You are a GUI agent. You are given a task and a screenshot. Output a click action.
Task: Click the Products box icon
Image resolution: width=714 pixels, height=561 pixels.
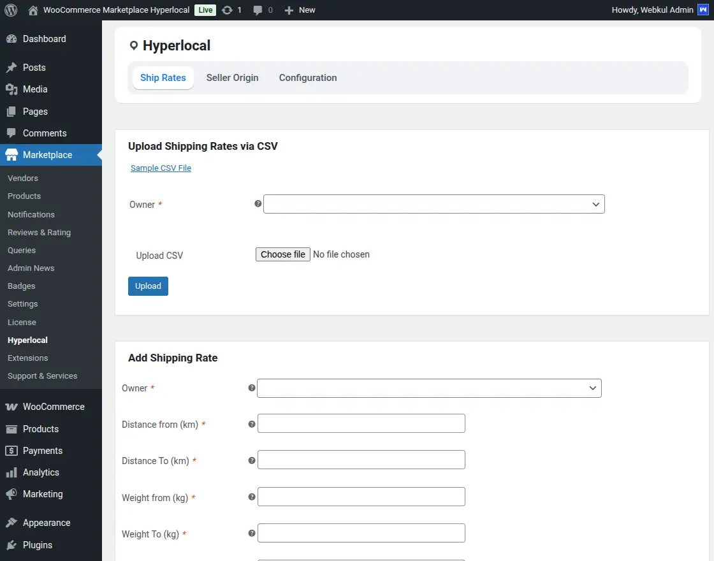tap(11, 429)
